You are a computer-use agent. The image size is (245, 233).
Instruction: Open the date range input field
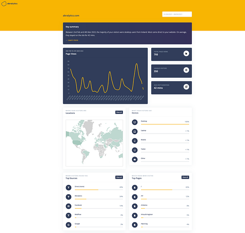click(177, 14)
